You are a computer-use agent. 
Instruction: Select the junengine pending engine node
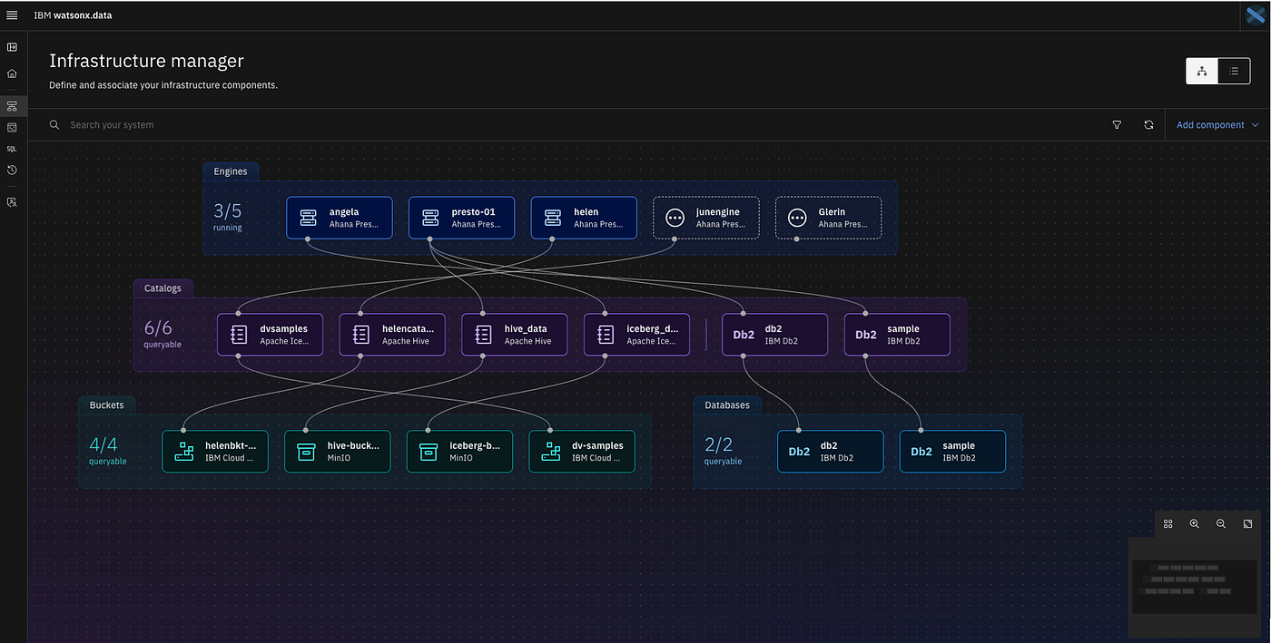pos(706,218)
